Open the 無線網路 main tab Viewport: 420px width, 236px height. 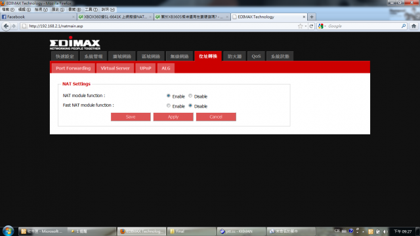179,56
